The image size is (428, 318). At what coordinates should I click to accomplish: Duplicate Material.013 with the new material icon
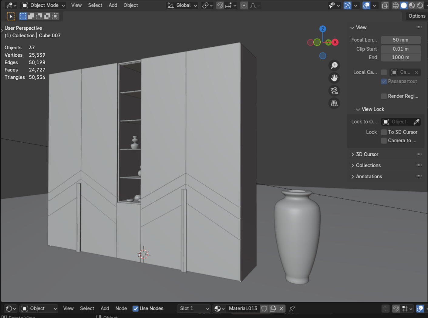(273, 309)
